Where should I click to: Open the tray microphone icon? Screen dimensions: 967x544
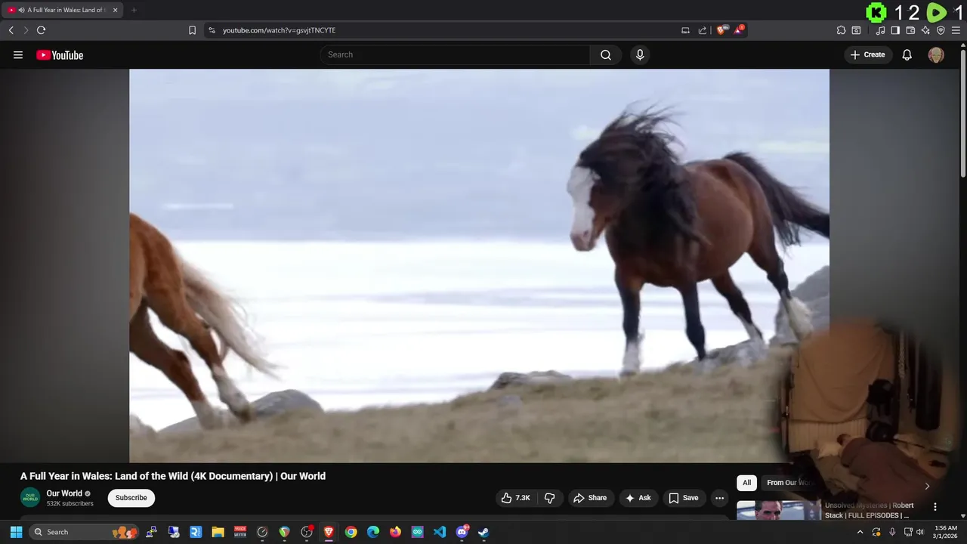(x=892, y=532)
